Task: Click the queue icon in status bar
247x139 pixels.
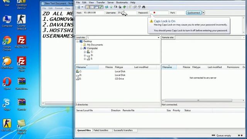Action: [x=213, y=136]
